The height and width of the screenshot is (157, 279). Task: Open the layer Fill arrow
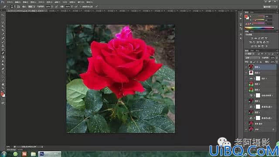click(x=276, y=62)
